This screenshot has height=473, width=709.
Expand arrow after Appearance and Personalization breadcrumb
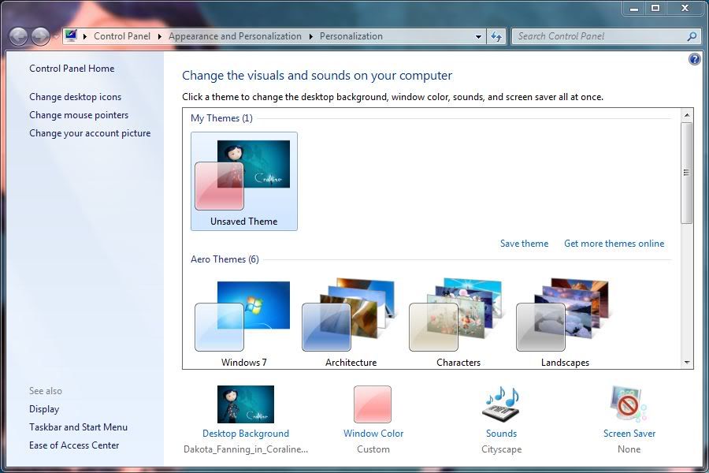coord(310,36)
